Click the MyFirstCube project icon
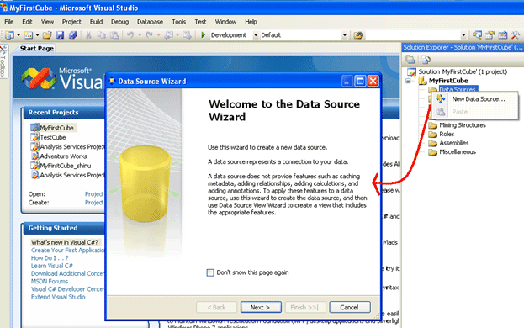The width and height of the screenshot is (524, 328). click(x=423, y=81)
